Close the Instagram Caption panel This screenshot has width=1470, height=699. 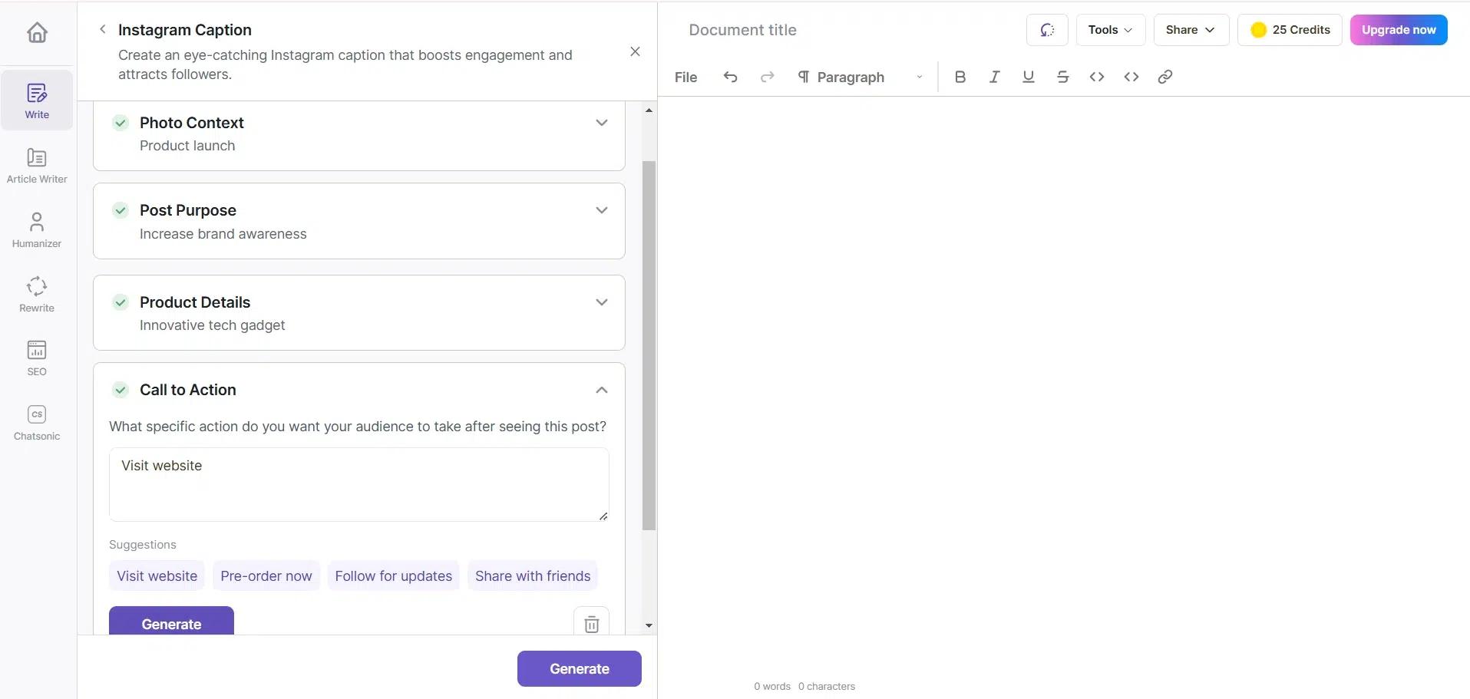(x=635, y=51)
